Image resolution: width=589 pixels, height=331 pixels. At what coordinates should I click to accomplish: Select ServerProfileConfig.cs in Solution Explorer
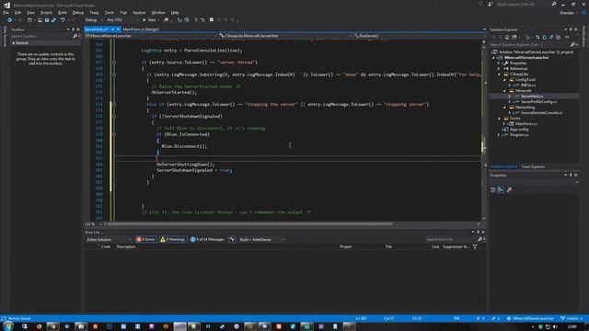(x=538, y=102)
